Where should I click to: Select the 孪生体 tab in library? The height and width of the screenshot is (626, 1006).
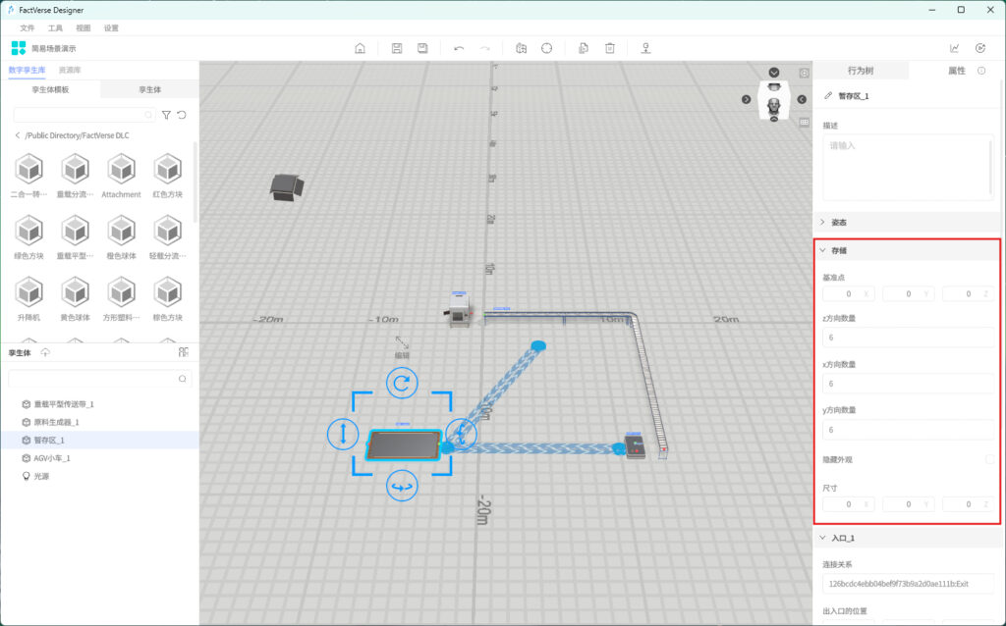(150, 89)
